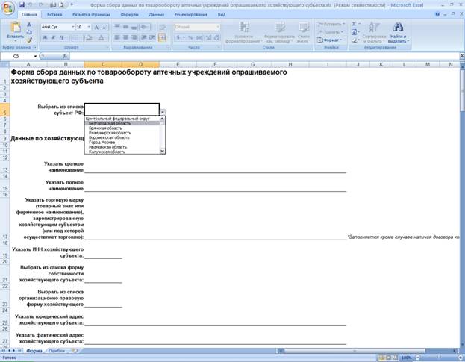This screenshot has width=465, height=362.
Task: Open the round Office button menu
Action: click(8, 8)
